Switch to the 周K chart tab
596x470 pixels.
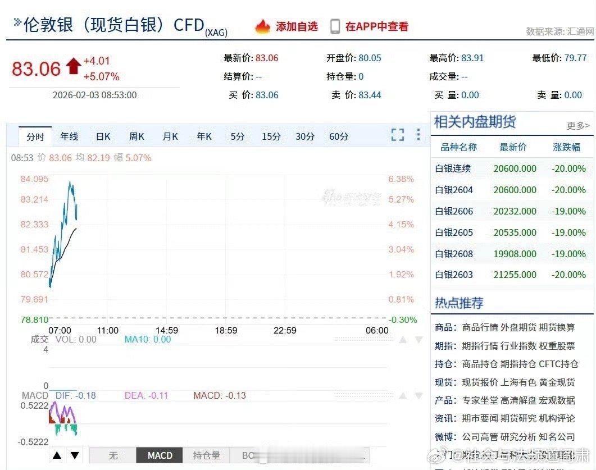tap(137, 136)
